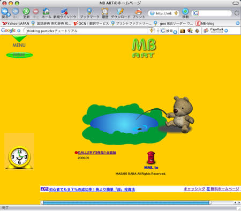Open the back button history dropdown

tap(9, 14)
